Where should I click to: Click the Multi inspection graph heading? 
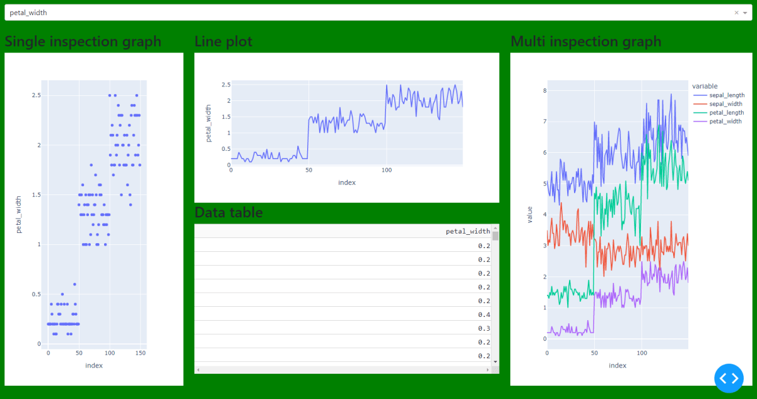[x=586, y=42]
